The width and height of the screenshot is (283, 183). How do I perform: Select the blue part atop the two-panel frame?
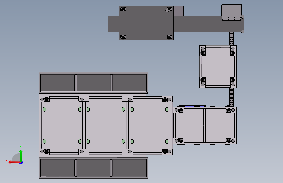[x=192, y=106]
